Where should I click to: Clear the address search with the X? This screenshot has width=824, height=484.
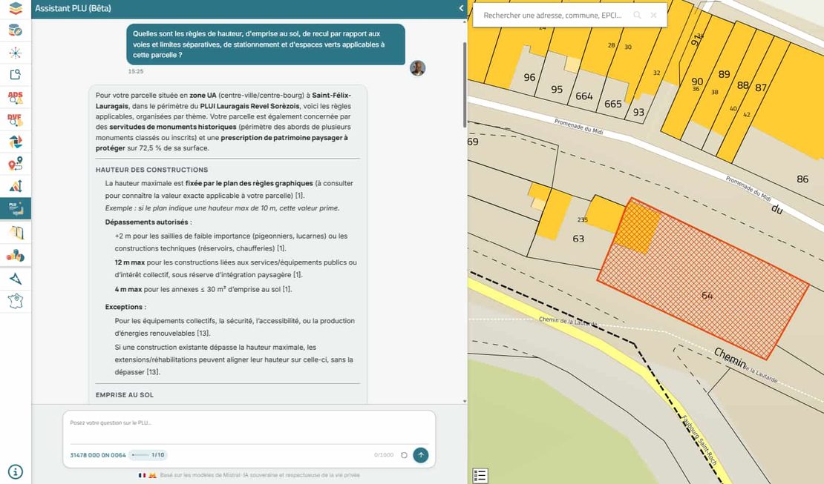(653, 16)
